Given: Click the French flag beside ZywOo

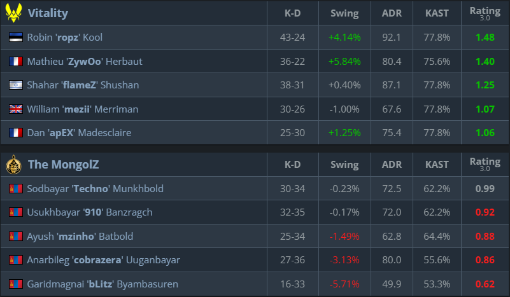Looking at the screenshot, I should pyautogui.click(x=16, y=62).
